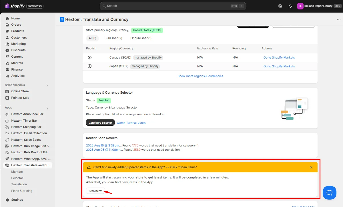The height and width of the screenshot is (207, 343).
Task: Click the Search input field
Action: pyautogui.click(x=173, y=6)
